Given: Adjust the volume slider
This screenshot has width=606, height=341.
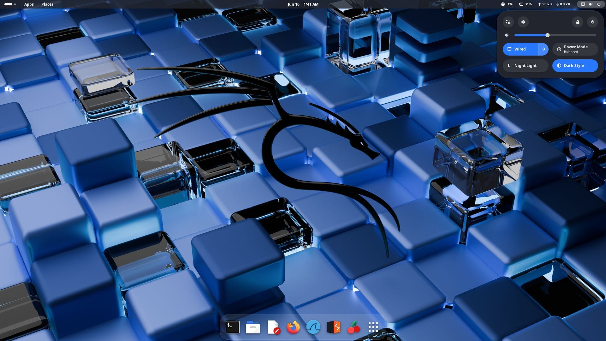Looking at the screenshot, I should click(548, 35).
